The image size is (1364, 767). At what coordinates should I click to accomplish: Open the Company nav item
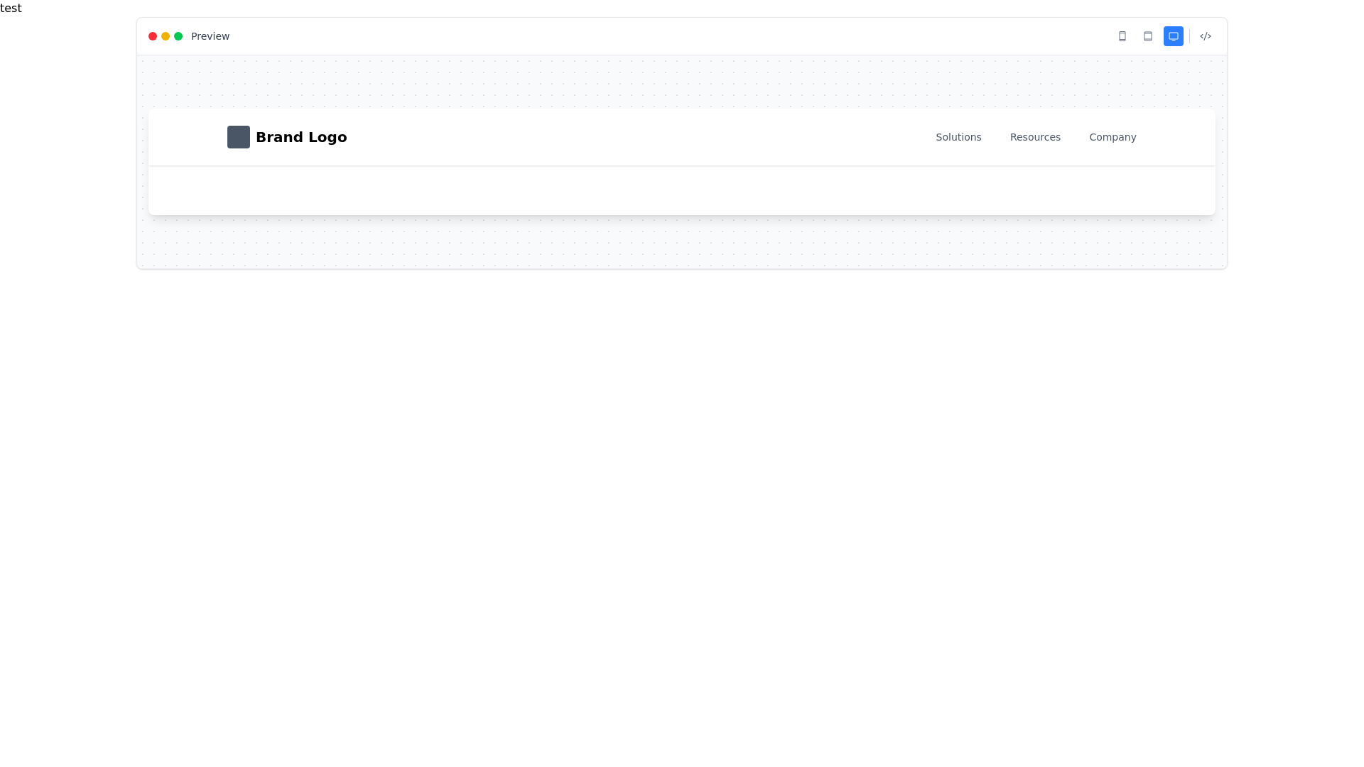[x=1113, y=137]
